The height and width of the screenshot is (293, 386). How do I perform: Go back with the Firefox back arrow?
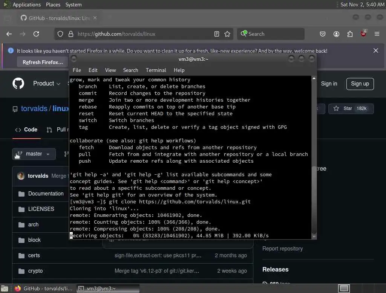(x=9, y=34)
